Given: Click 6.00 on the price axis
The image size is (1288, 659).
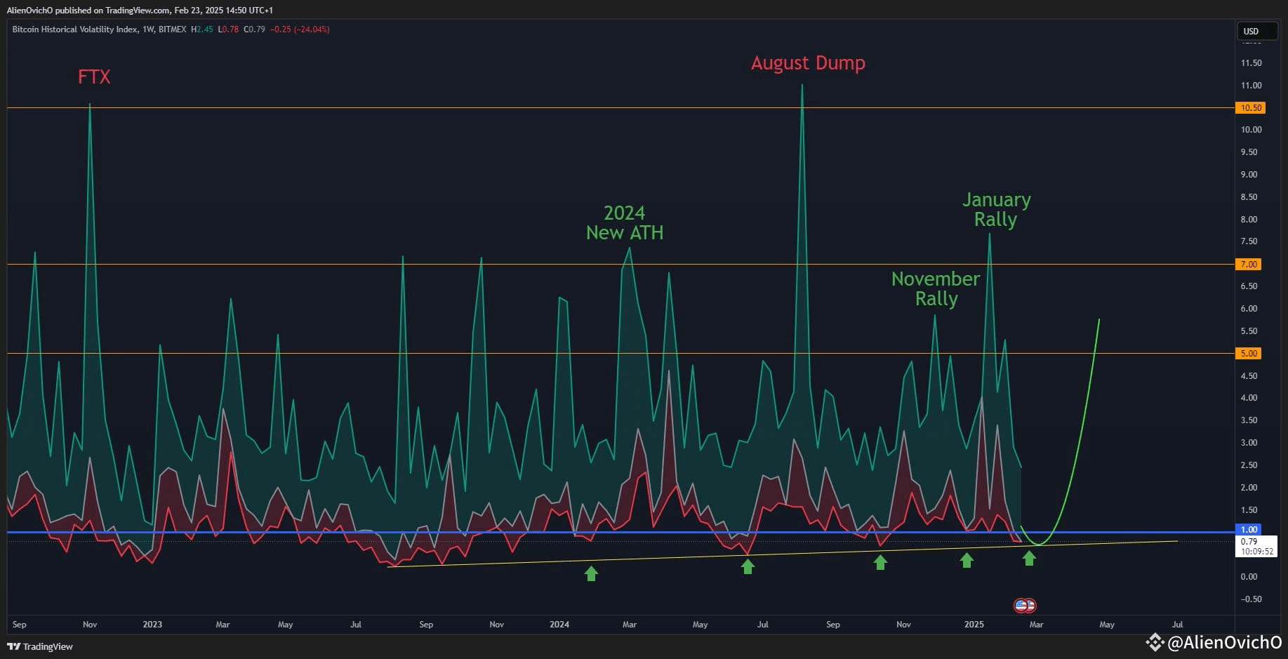Looking at the screenshot, I should (1249, 309).
